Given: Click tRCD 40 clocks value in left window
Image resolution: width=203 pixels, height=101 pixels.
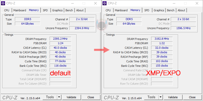Looking at the screenshot, I should [60, 52].
